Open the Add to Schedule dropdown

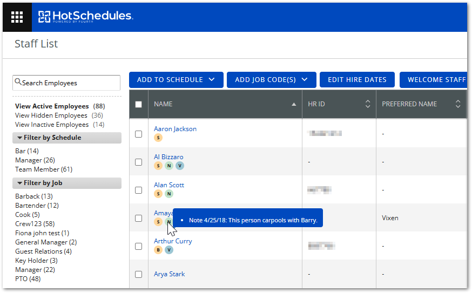pyautogui.click(x=176, y=80)
